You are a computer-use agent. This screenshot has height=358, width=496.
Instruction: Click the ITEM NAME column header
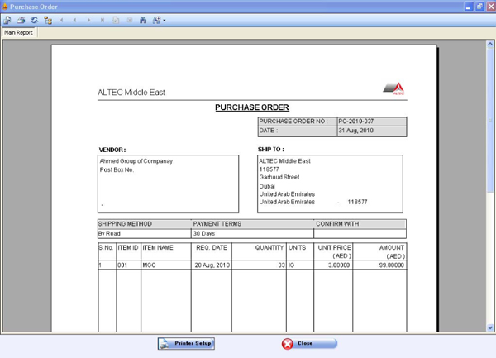(158, 248)
